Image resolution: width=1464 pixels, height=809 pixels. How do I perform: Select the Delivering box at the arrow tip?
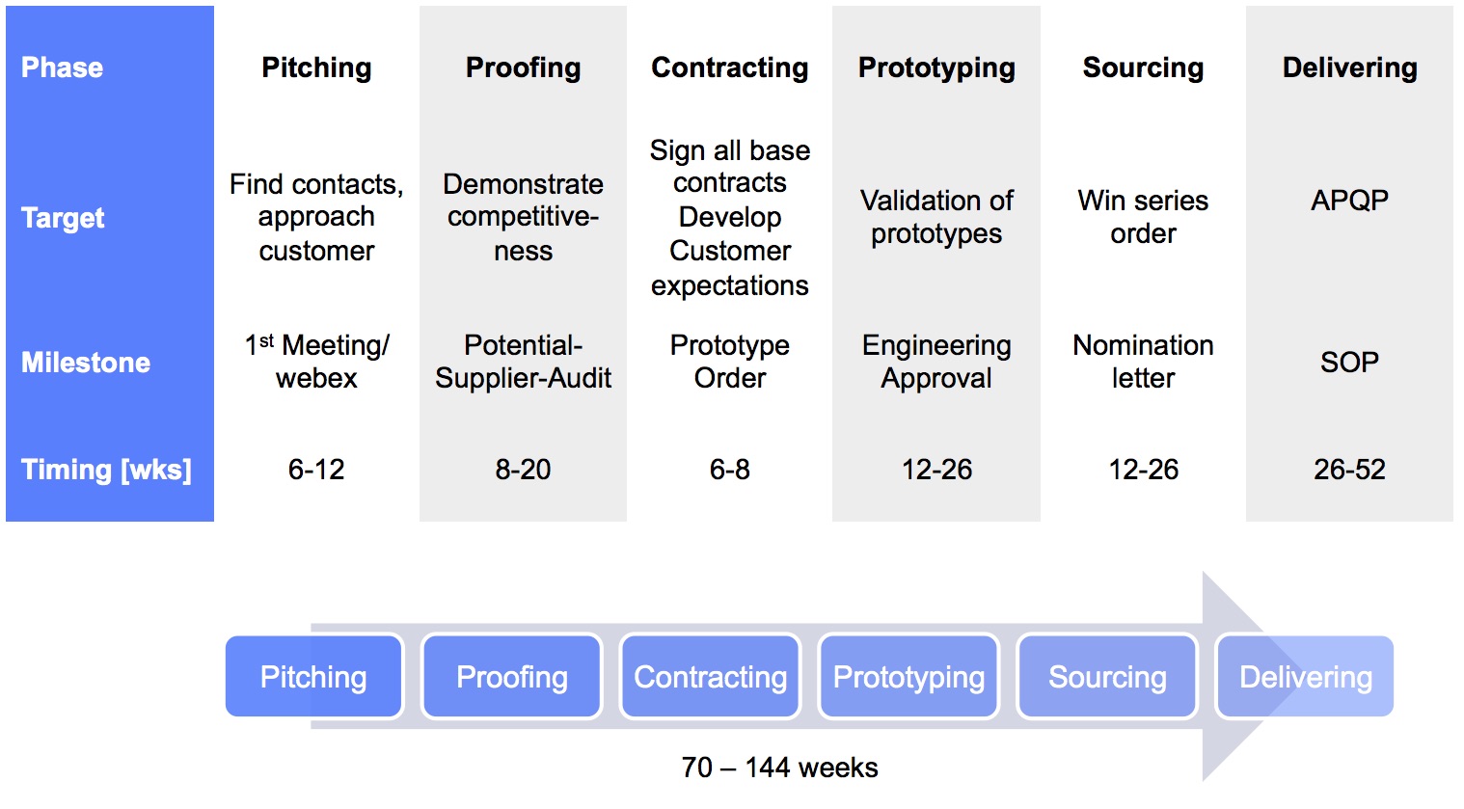pyautogui.click(x=1305, y=677)
